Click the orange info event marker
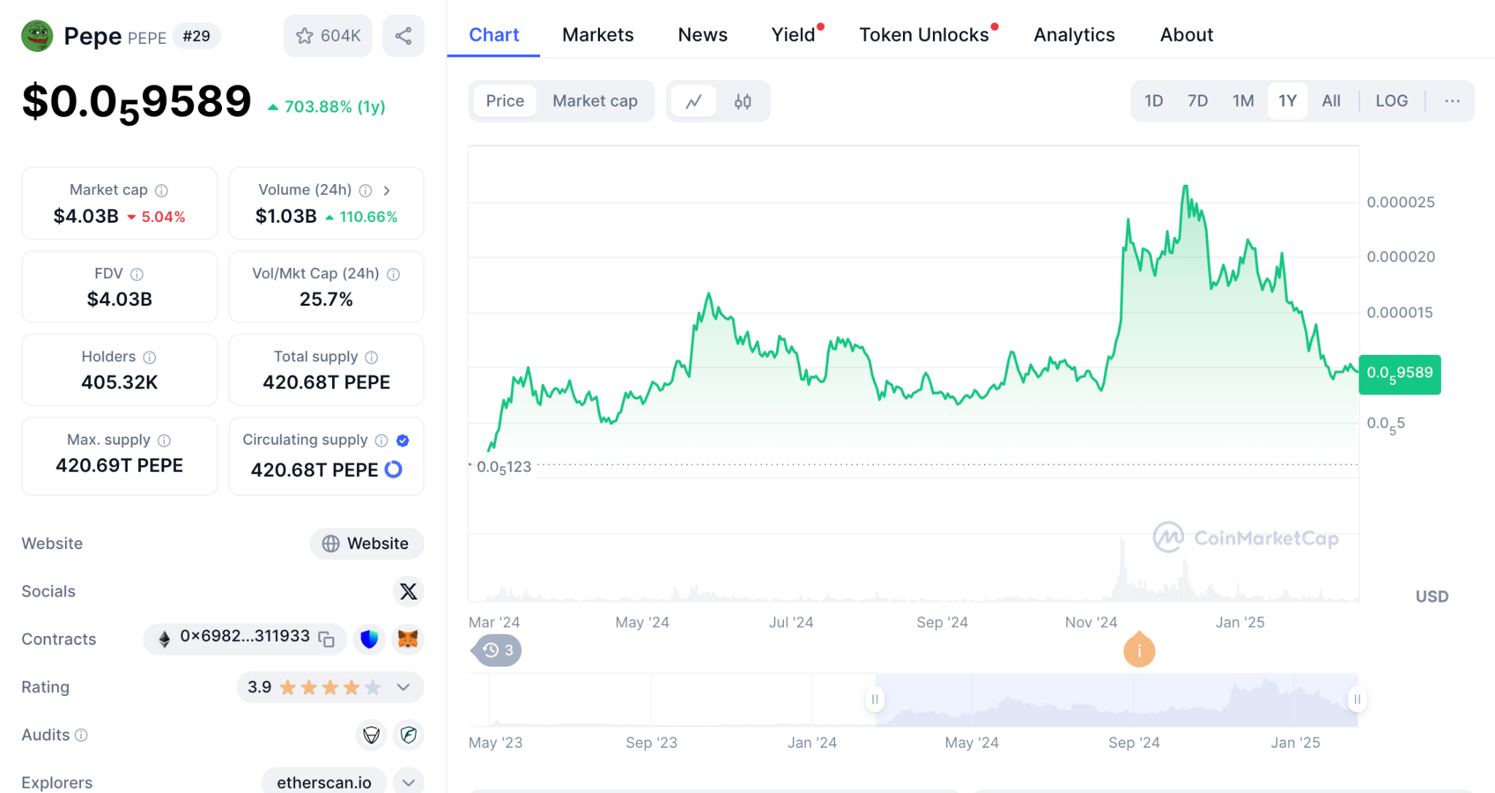Image resolution: width=1495 pixels, height=793 pixels. 1139,649
